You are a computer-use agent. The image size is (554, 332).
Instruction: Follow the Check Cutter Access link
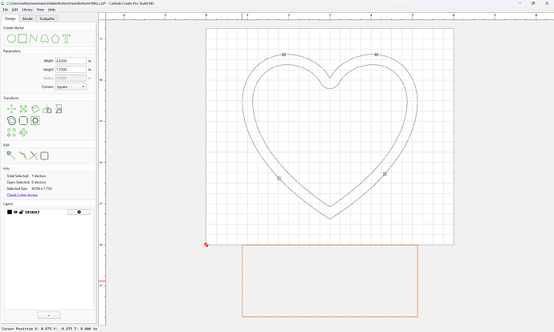coord(22,195)
